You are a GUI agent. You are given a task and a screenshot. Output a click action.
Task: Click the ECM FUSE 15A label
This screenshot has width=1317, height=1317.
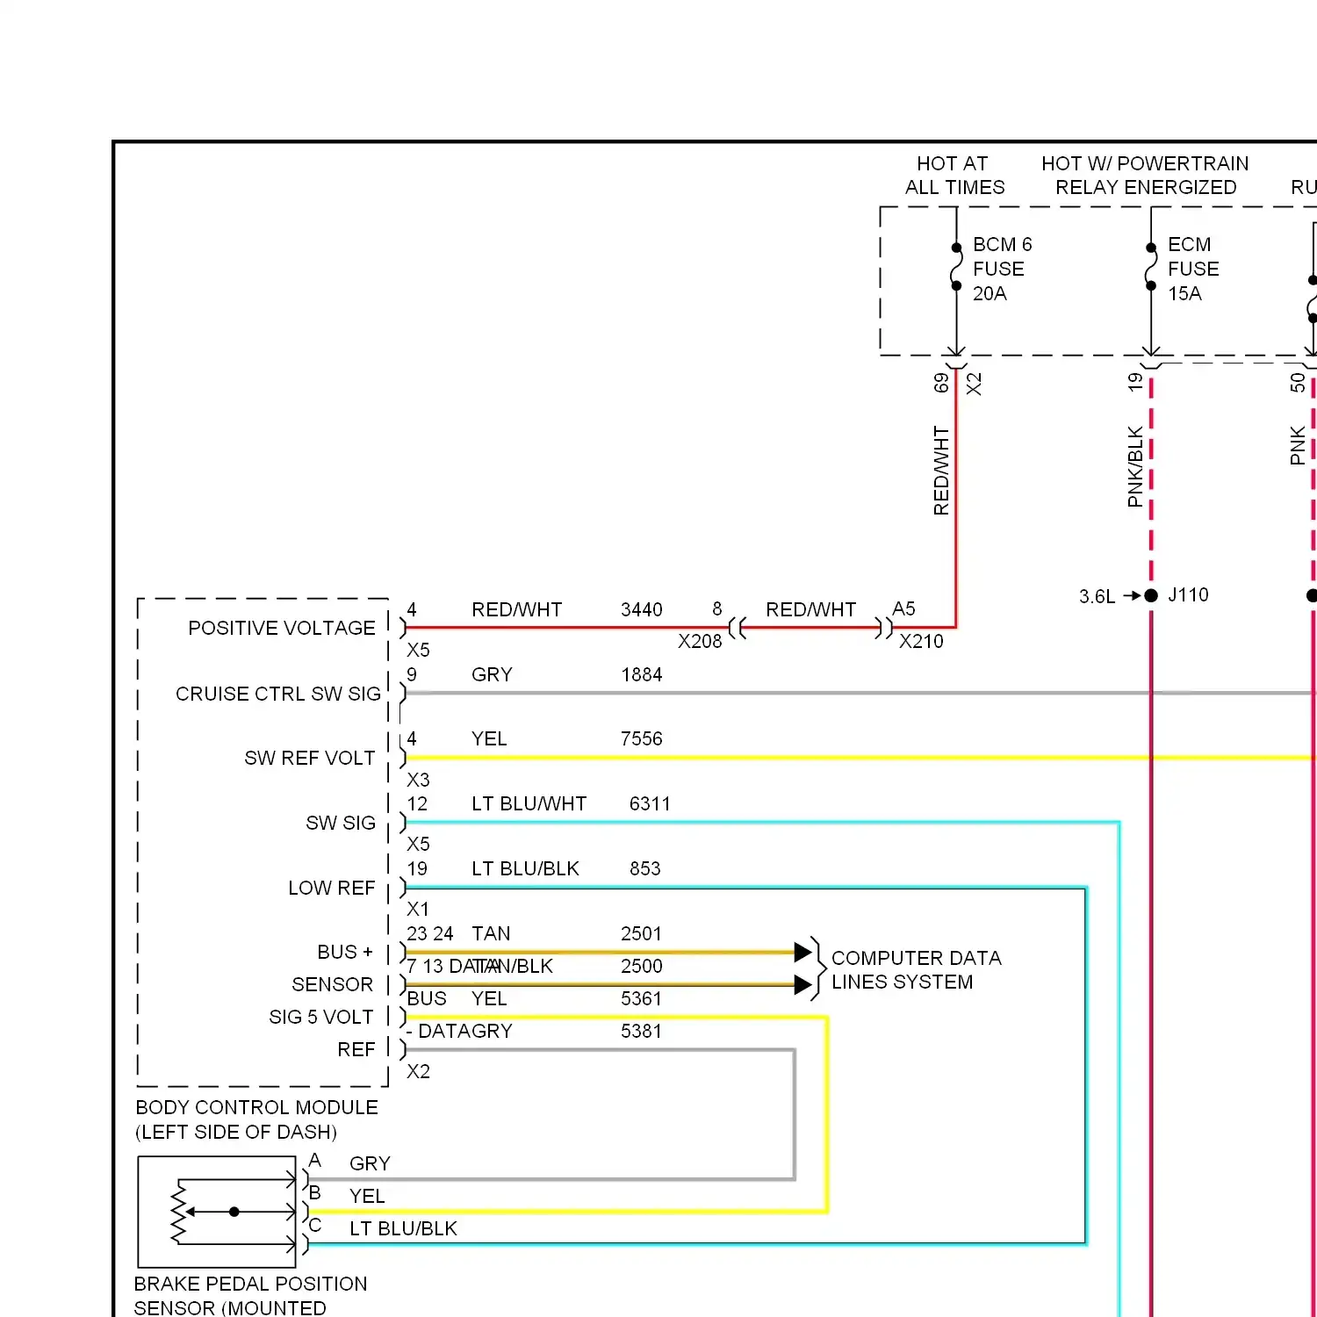tap(1193, 269)
